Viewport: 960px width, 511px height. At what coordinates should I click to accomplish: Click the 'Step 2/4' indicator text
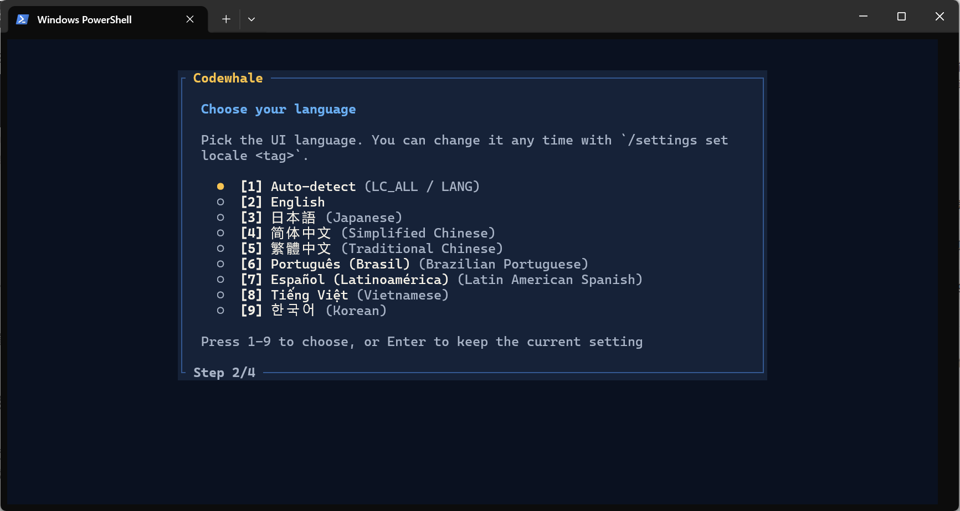224,373
